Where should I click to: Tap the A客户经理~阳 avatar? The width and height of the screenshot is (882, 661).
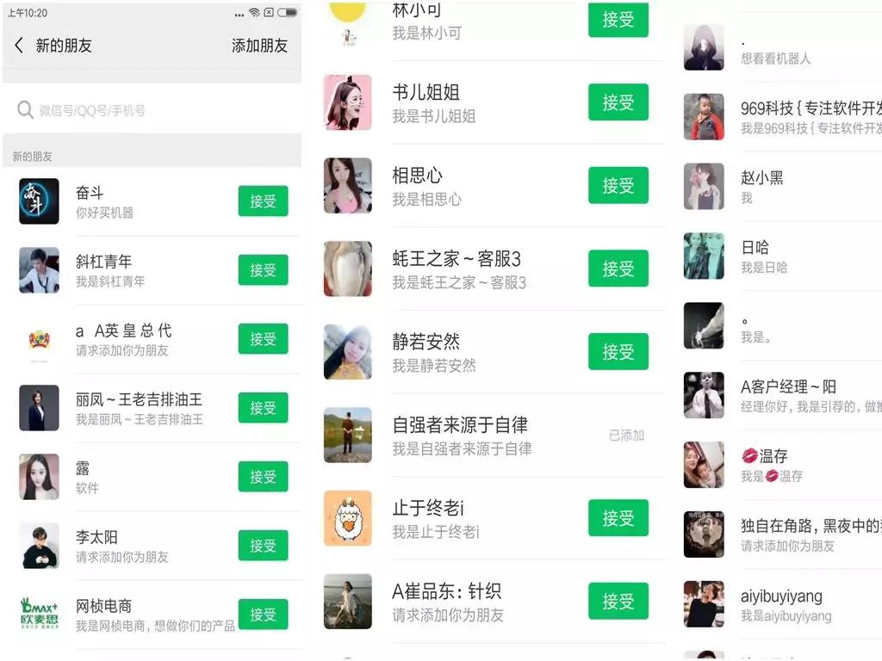tap(704, 396)
